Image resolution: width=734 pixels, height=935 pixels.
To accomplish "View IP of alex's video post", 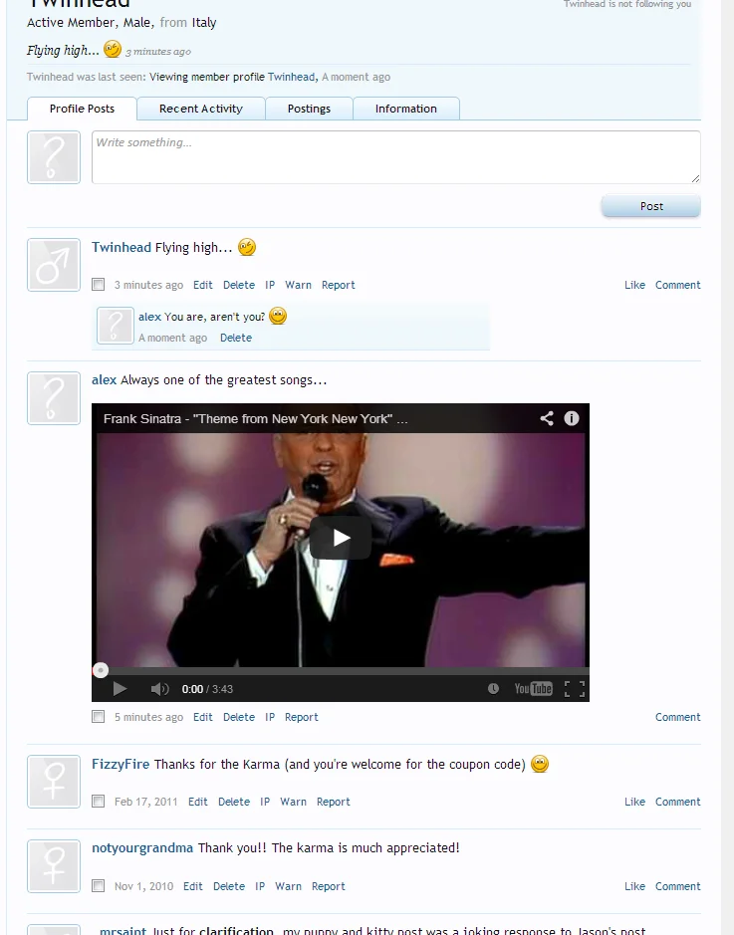I will [x=270, y=717].
